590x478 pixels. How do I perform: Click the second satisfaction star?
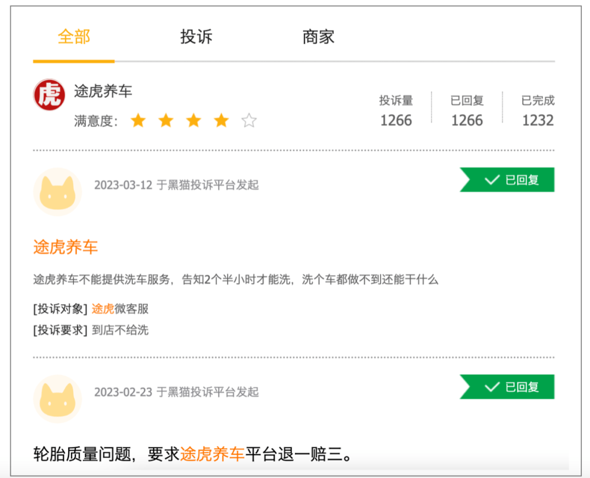(x=166, y=121)
